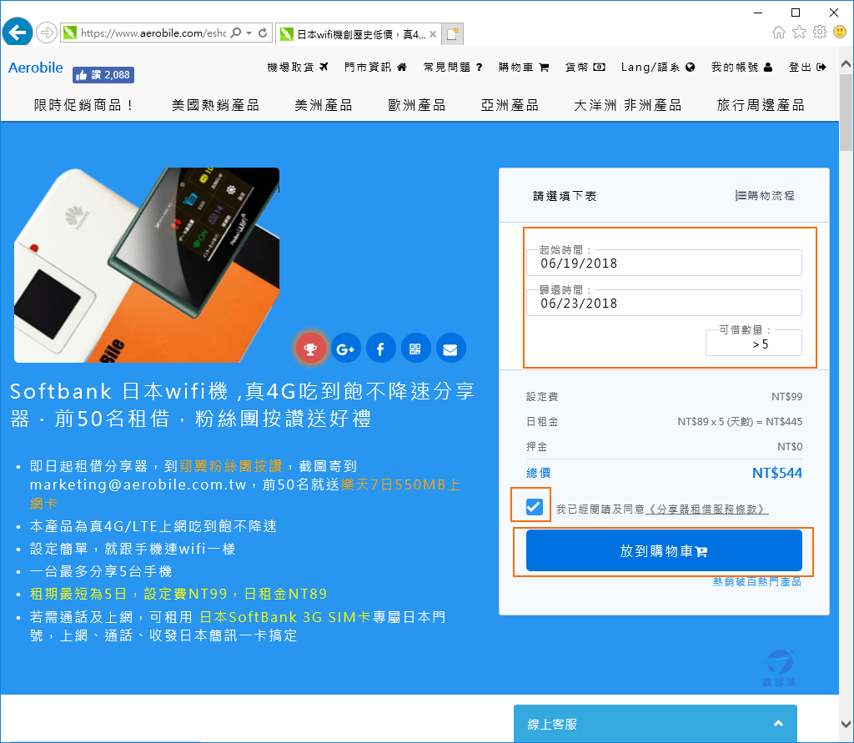Open 歐洲產品 category
This screenshot has width=854, height=743.
tap(417, 105)
